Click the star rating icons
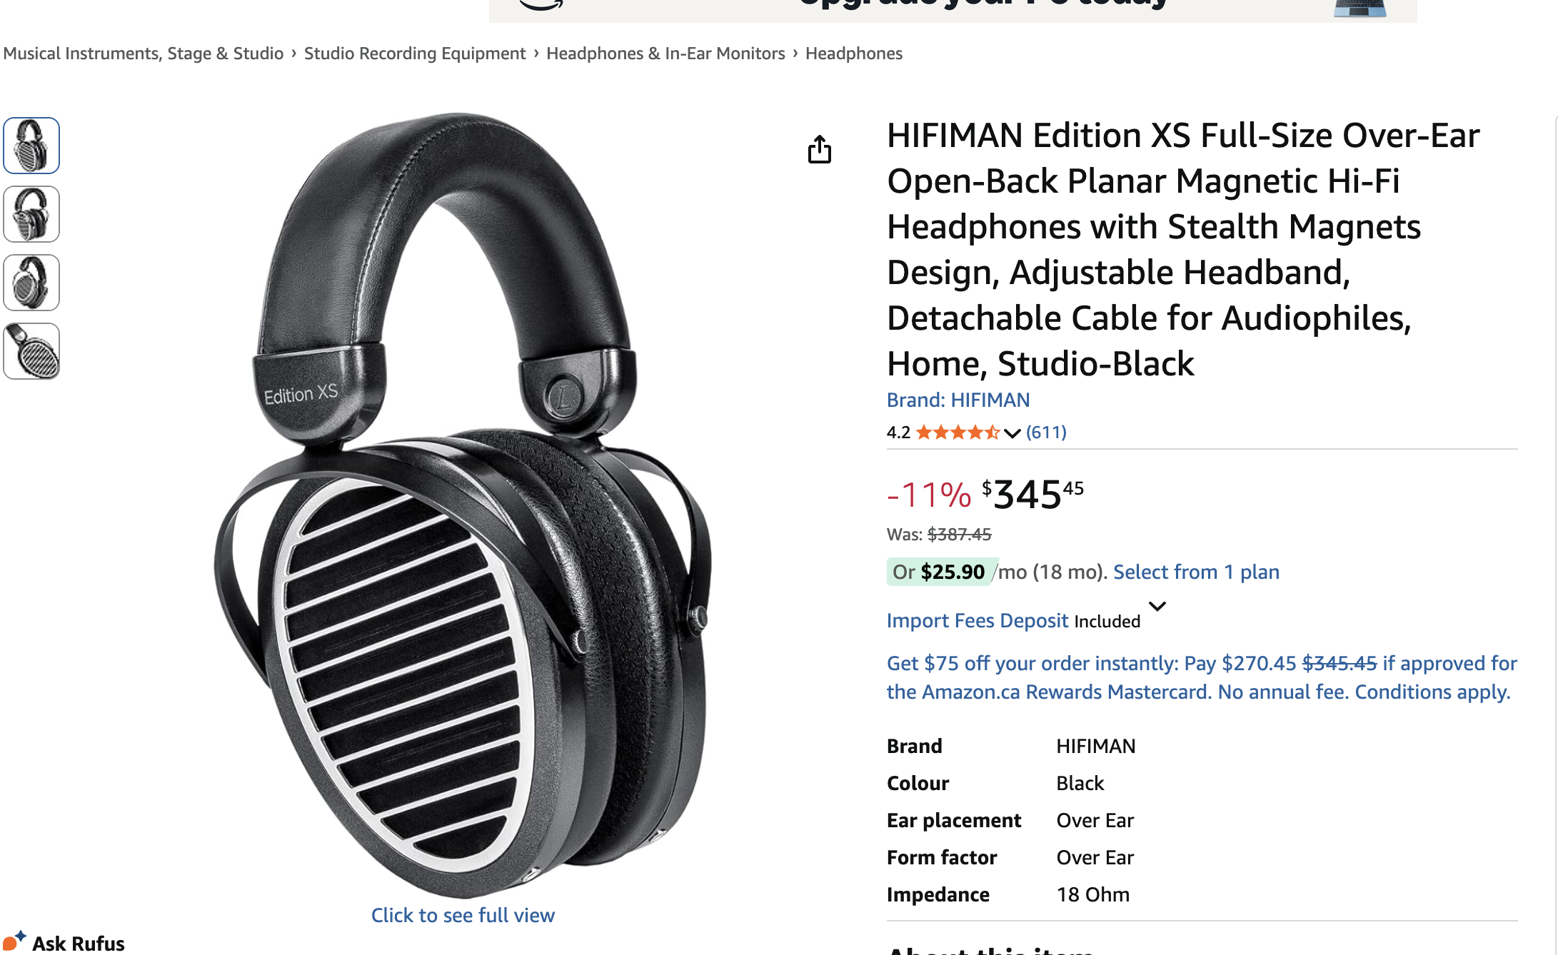 [958, 433]
